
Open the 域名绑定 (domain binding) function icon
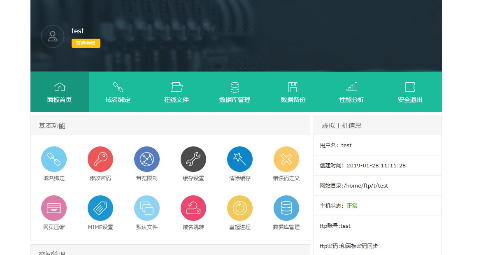(53, 159)
